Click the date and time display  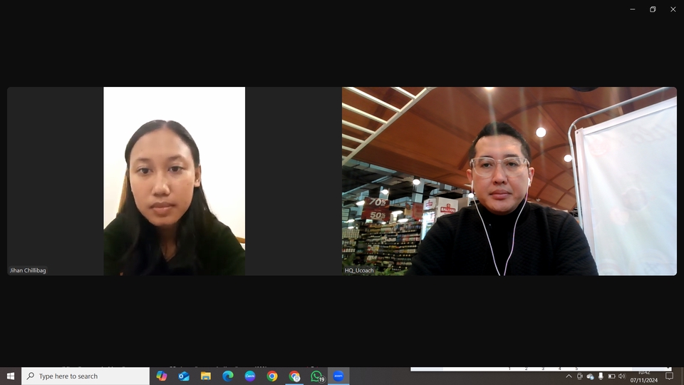tap(643, 376)
